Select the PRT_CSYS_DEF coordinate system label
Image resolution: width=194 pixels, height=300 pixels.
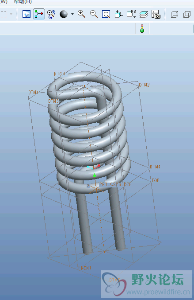point(115,184)
